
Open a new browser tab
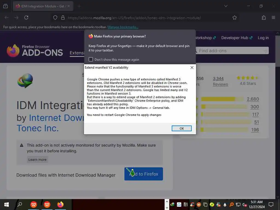[x=79, y=6]
